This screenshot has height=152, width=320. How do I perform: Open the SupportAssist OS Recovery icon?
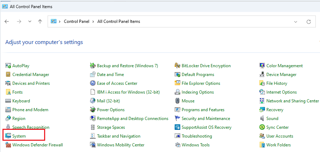pos(177,127)
